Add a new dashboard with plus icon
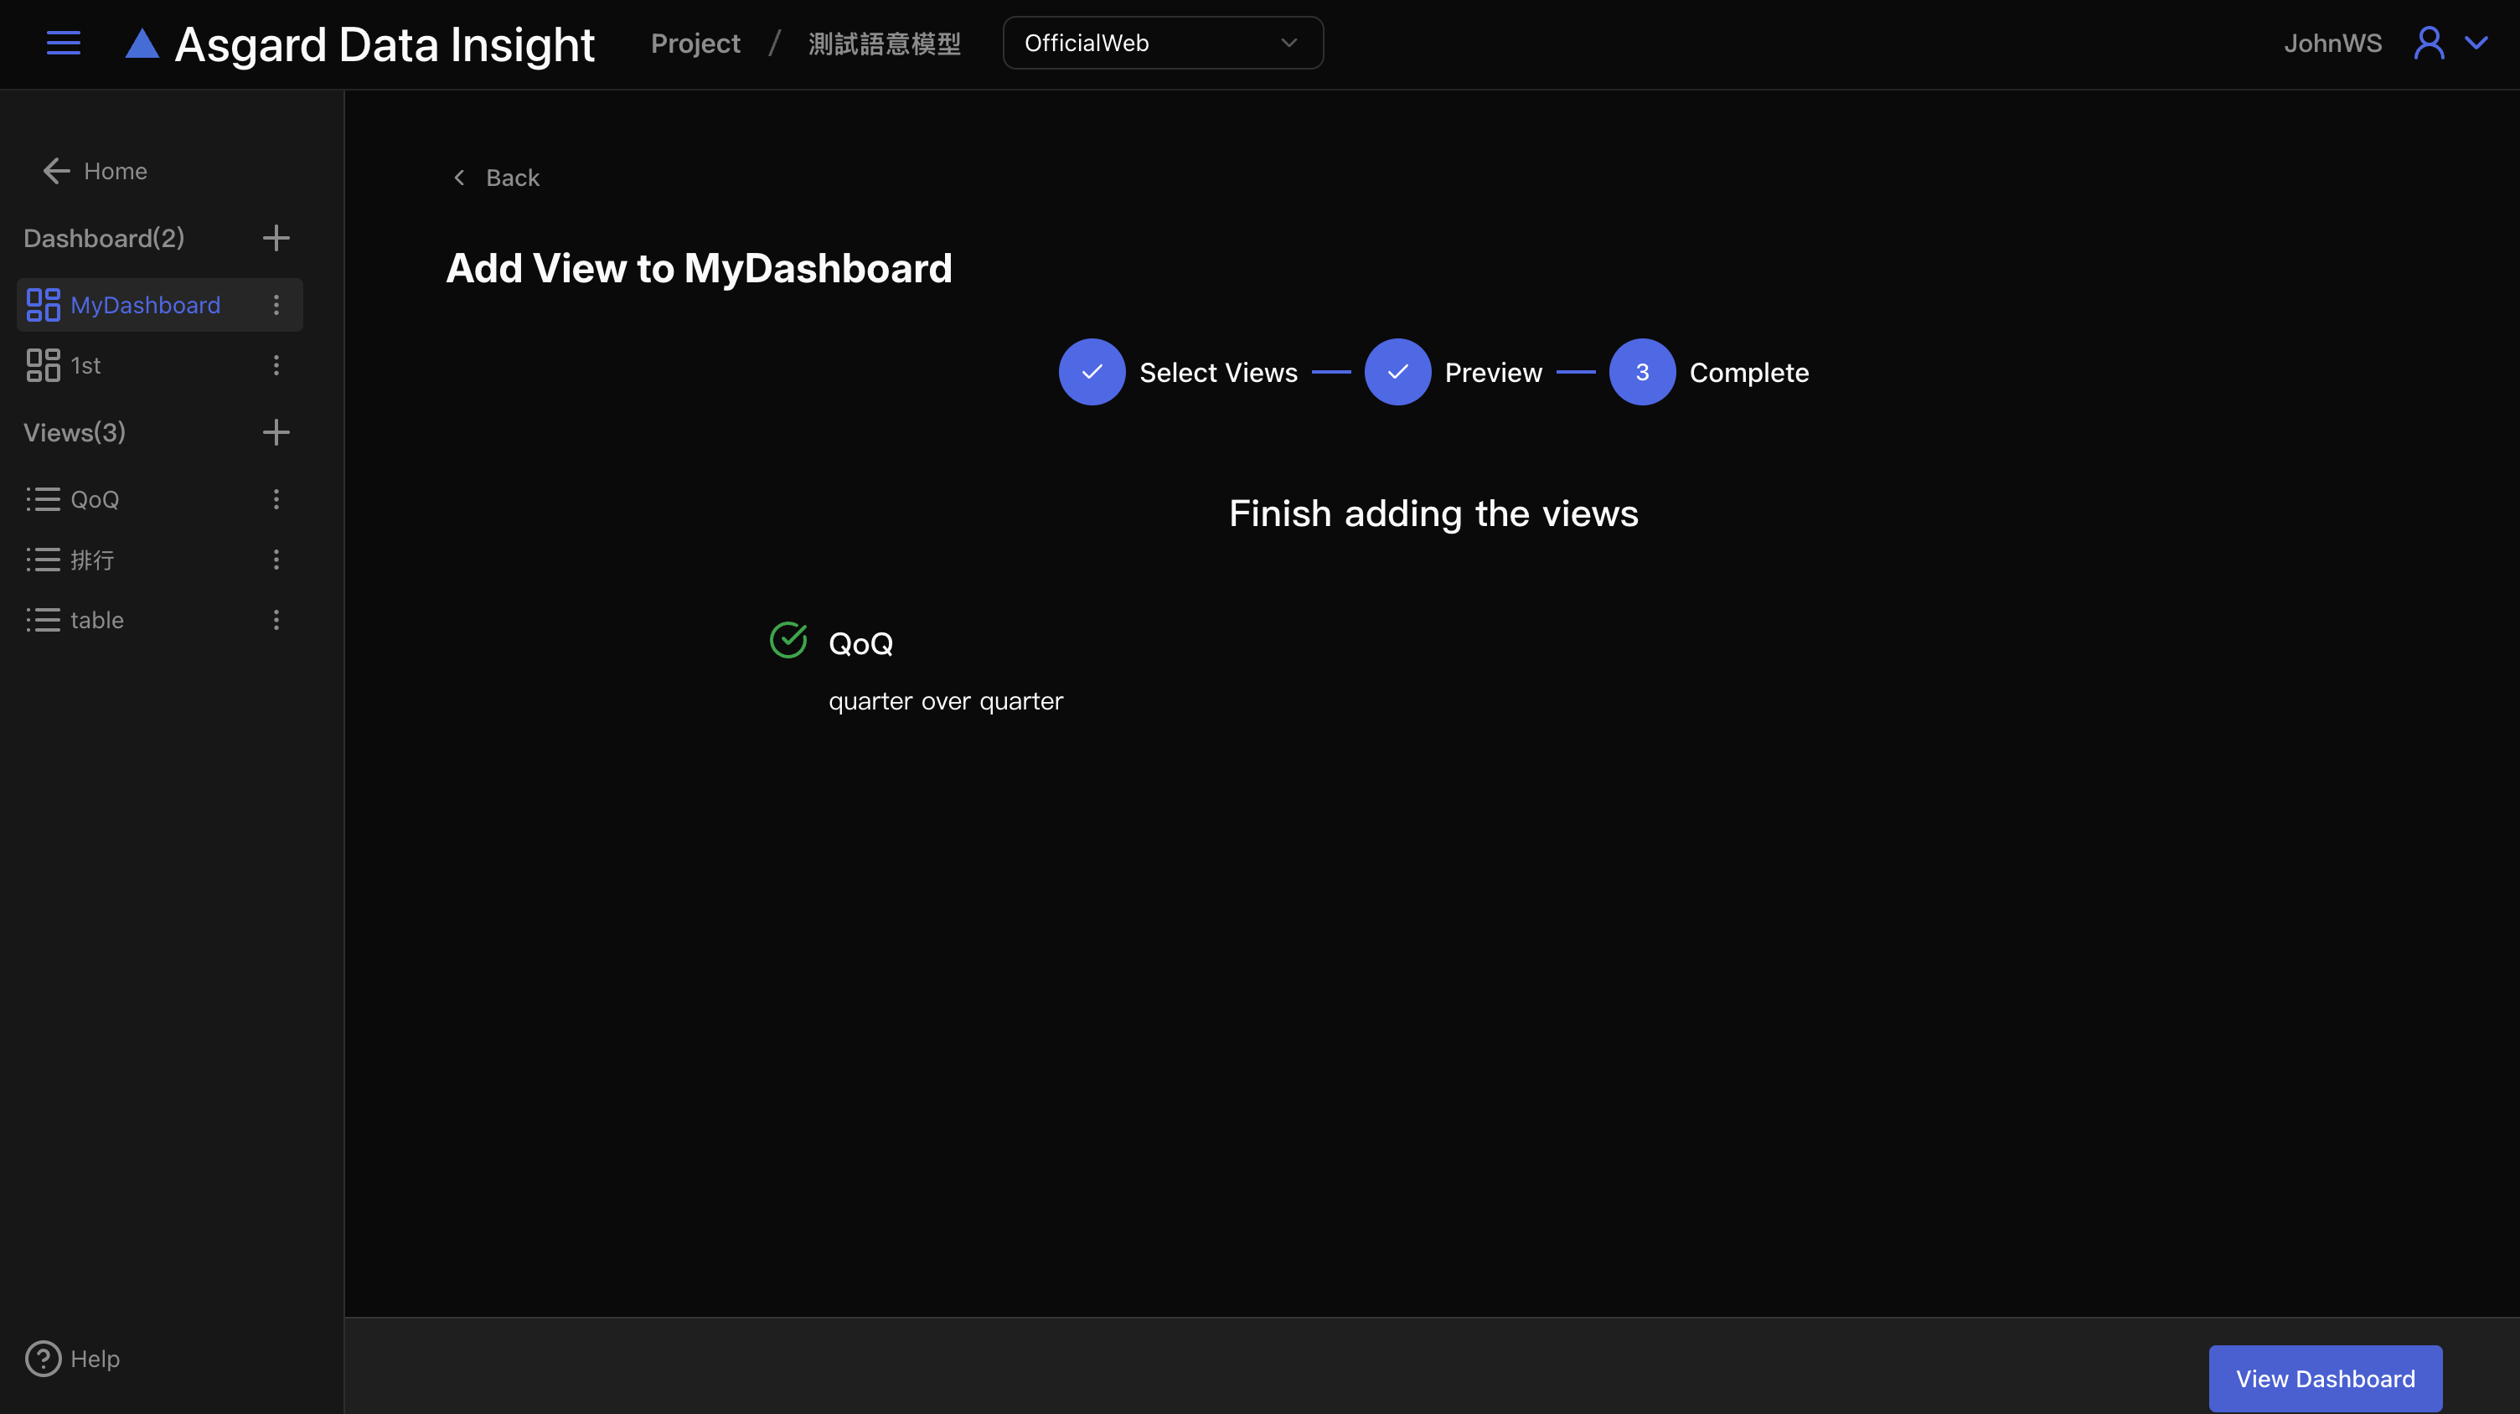Viewport: 2520px width, 1414px height. pyautogui.click(x=276, y=238)
